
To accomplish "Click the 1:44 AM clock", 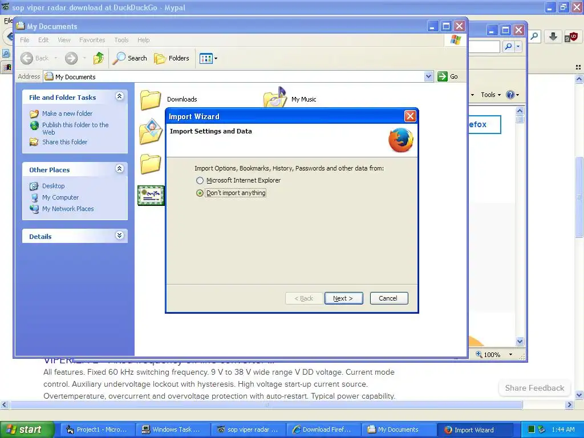I will coord(563,429).
